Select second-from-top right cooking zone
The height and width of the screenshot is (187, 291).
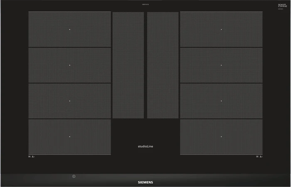221,65
